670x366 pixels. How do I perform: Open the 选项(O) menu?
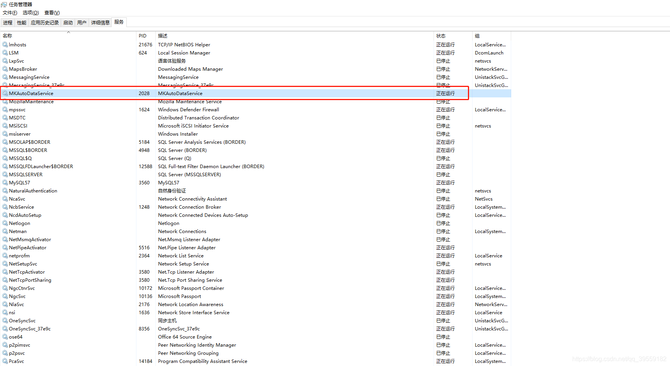(31, 13)
